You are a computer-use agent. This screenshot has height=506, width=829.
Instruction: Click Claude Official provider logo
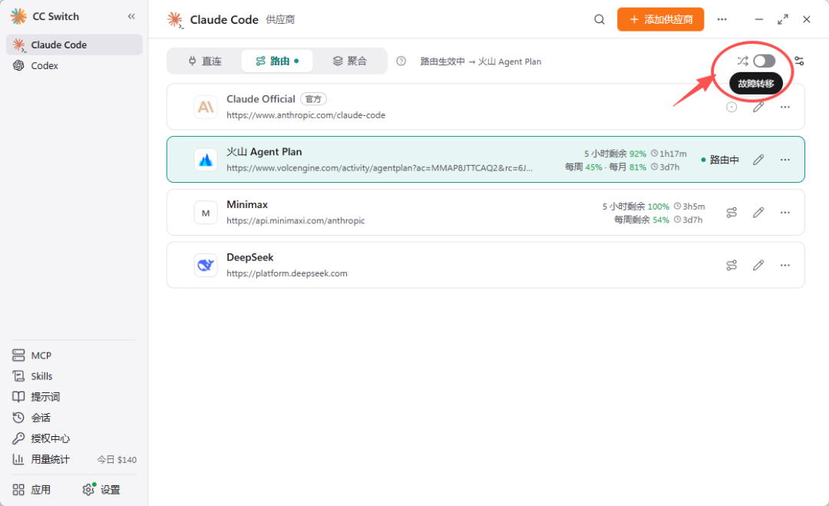click(x=206, y=107)
